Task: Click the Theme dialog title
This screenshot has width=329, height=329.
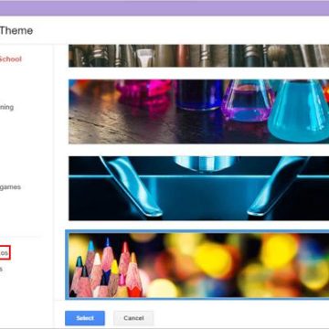Action: (16, 31)
